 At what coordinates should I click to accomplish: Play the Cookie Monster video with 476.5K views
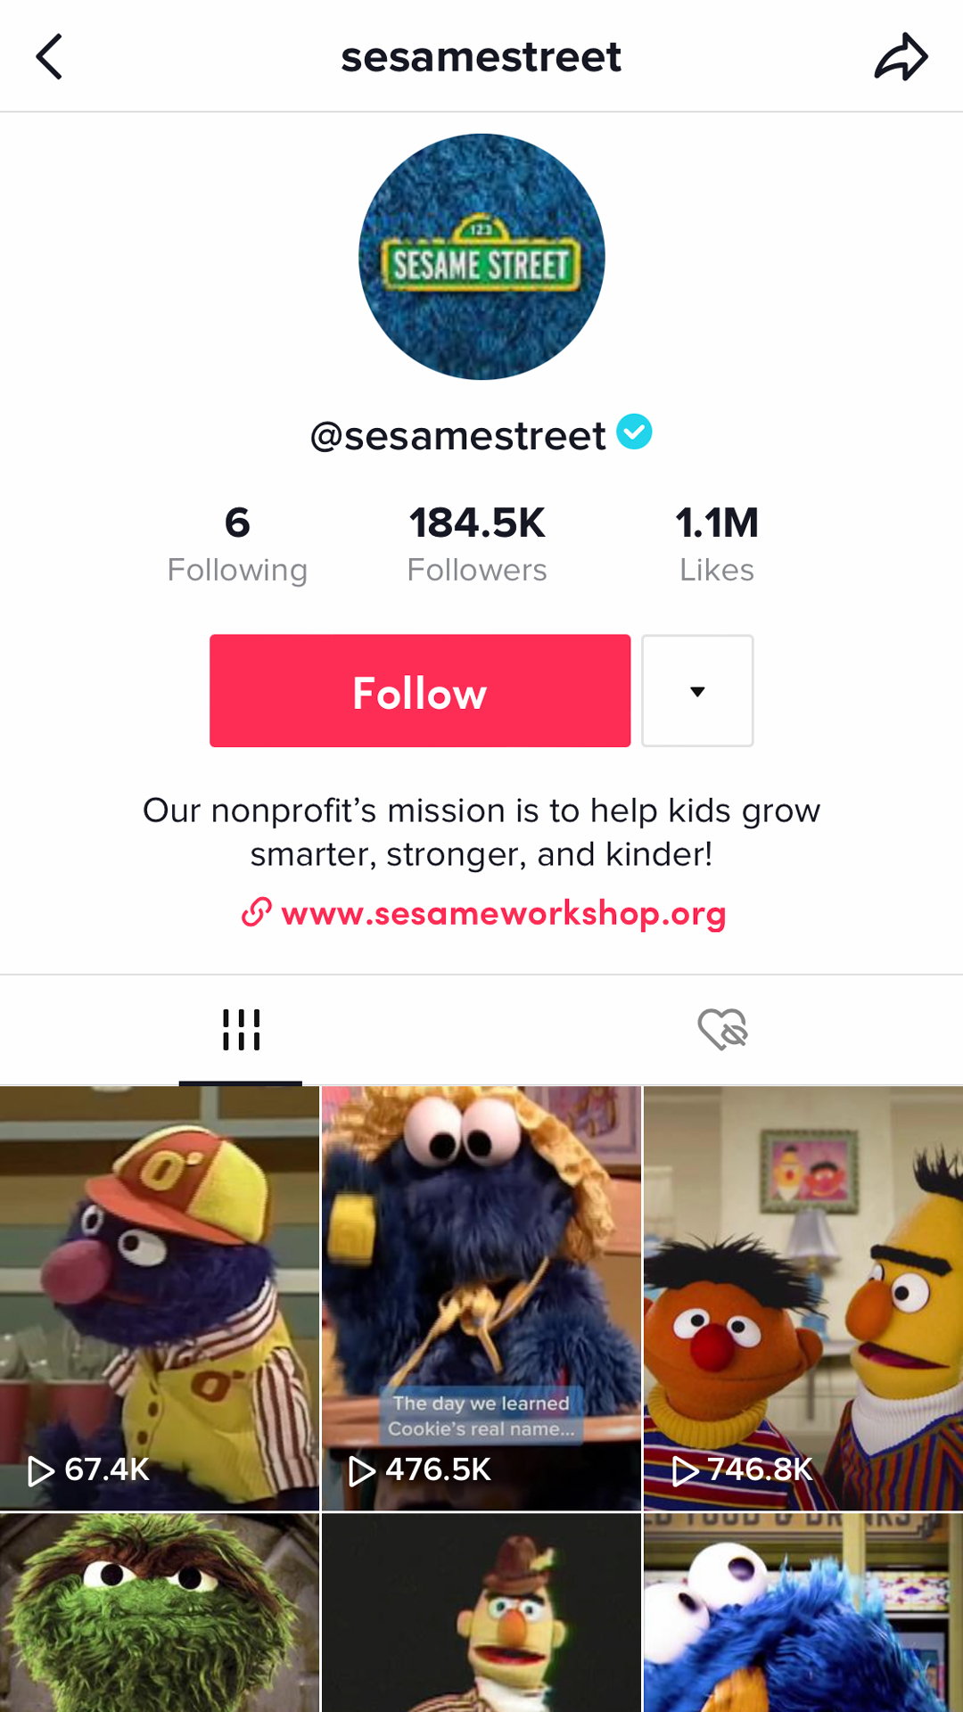click(x=481, y=1297)
